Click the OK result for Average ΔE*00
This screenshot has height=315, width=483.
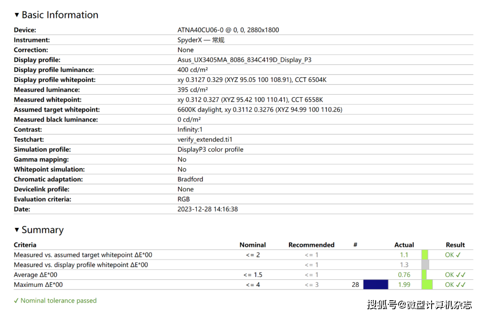click(x=455, y=275)
